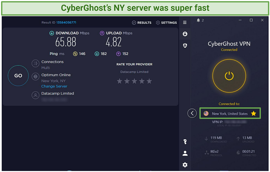Click the 119 MB downloaded stat
The image size is (270, 172).
[x=216, y=138]
